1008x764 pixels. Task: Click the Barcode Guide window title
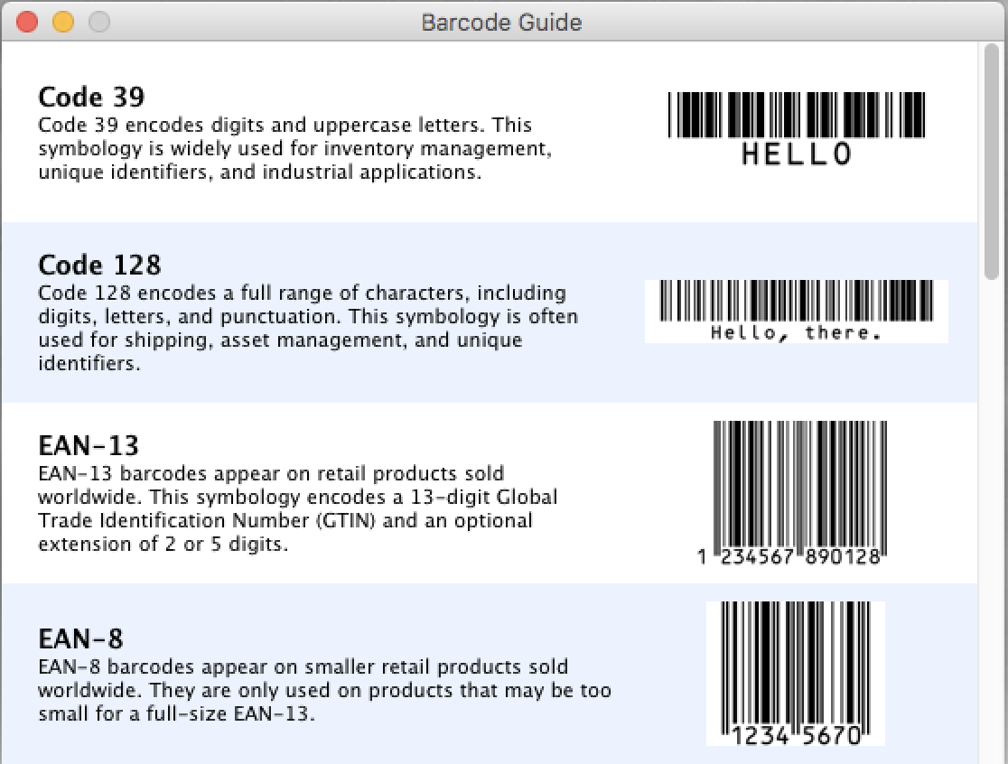501,22
